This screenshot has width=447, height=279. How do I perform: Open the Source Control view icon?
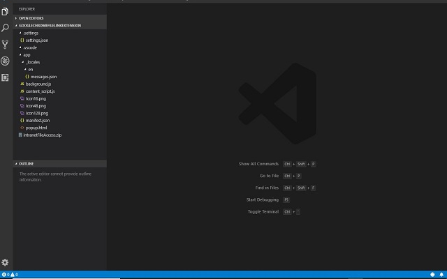[5, 44]
